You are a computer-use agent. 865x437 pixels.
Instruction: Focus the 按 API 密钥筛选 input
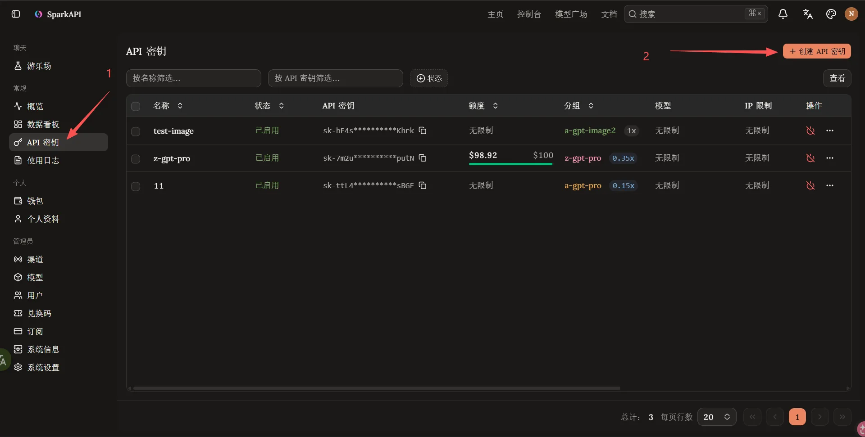[336, 78]
